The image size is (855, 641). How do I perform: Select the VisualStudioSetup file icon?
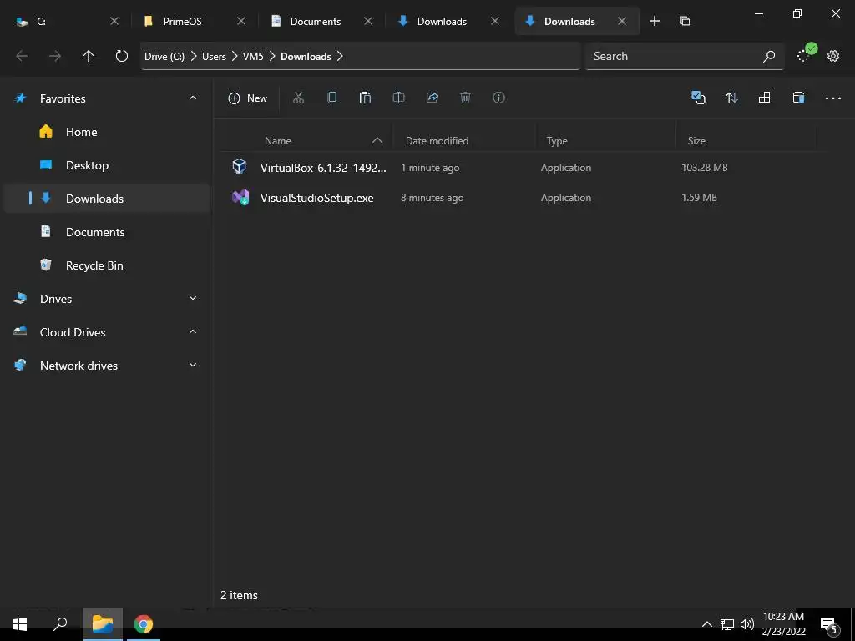[x=240, y=197]
